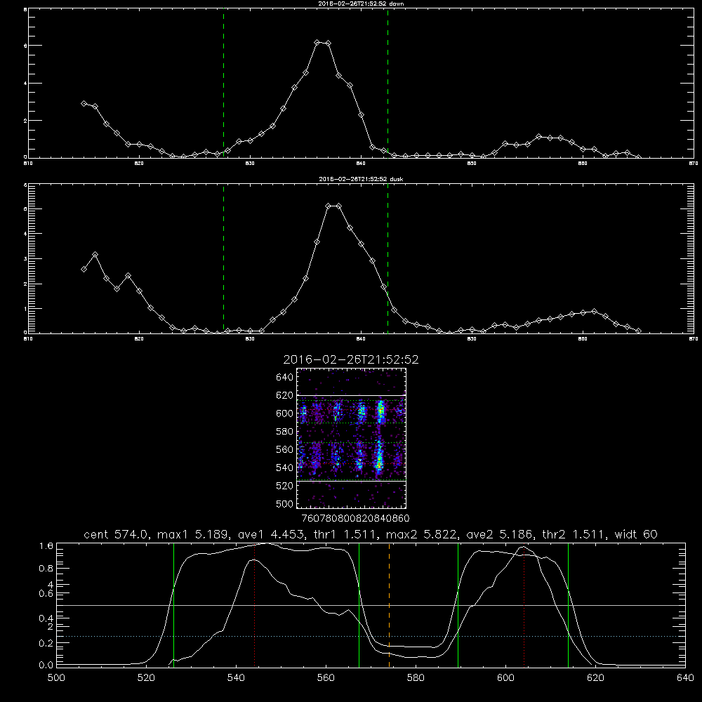Click the 0.6 label on bottom plot y-axis
This screenshot has height=702, width=702.
46,593
